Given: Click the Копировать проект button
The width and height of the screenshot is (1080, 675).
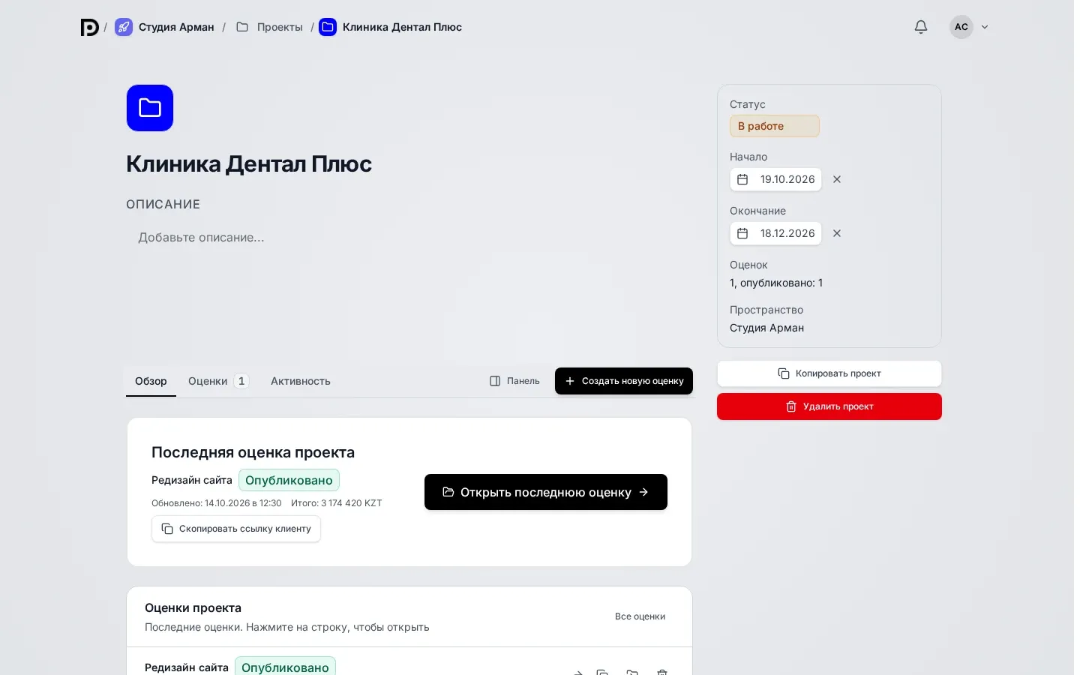Looking at the screenshot, I should point(829,373).
